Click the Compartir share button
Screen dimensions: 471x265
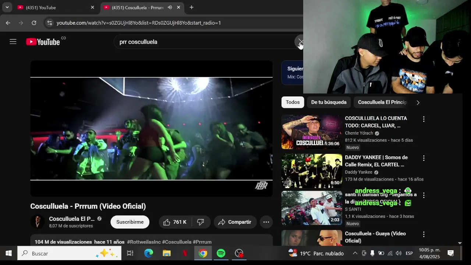point(235,222)
